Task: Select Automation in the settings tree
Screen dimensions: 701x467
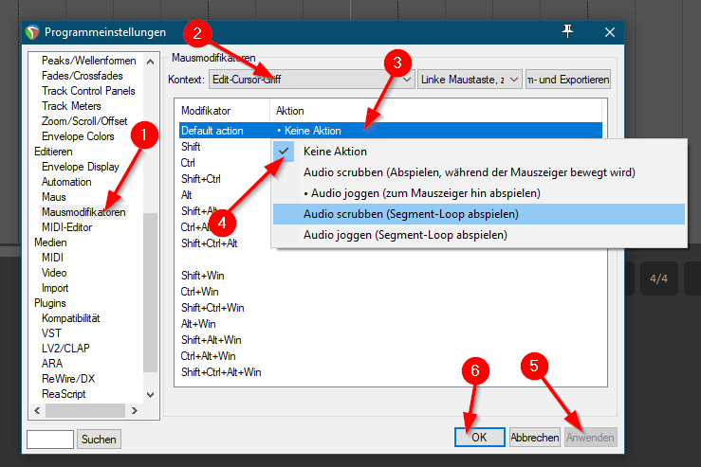Action: coord(66,182)
